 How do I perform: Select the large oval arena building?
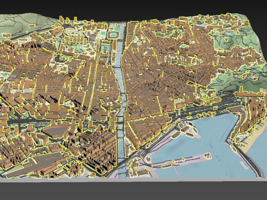pyautogui.click(x=55, y=131)
